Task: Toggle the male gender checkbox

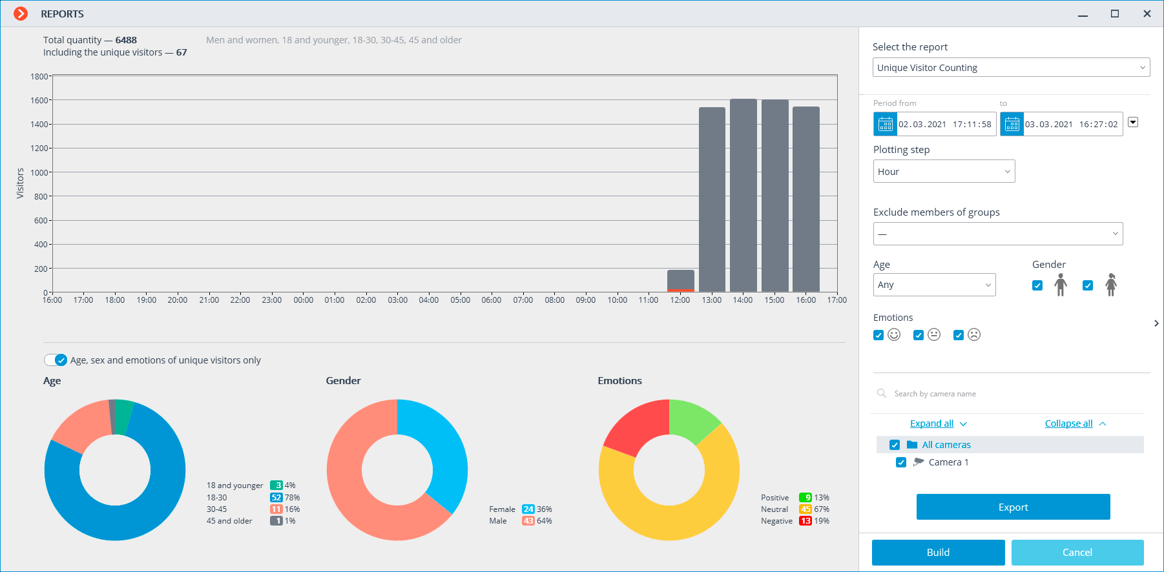Action: click(1037, 285)
